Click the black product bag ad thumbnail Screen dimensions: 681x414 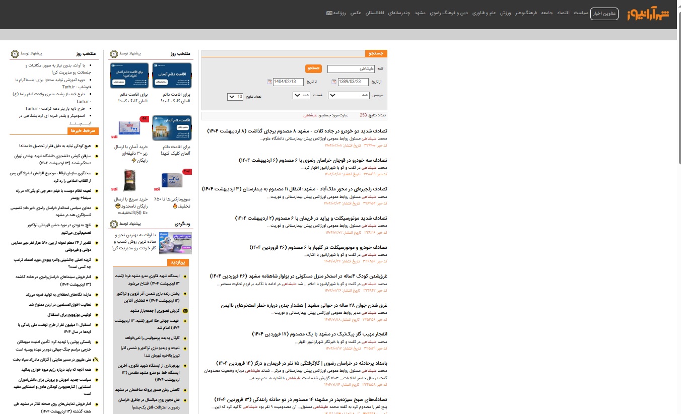[130, 181]
